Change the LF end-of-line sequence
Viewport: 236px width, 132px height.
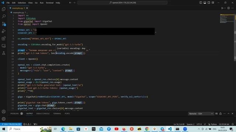point(205,124)
